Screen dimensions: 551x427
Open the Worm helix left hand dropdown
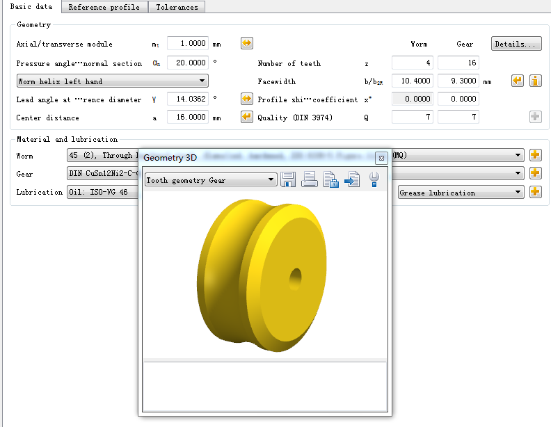[x=112, y=81]
